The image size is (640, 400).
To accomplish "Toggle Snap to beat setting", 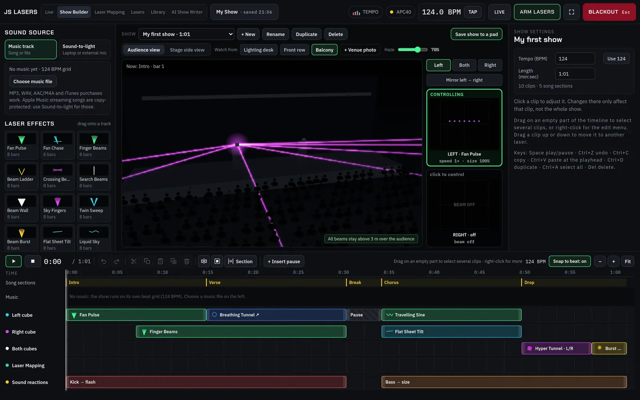I will tap(570, 261).
